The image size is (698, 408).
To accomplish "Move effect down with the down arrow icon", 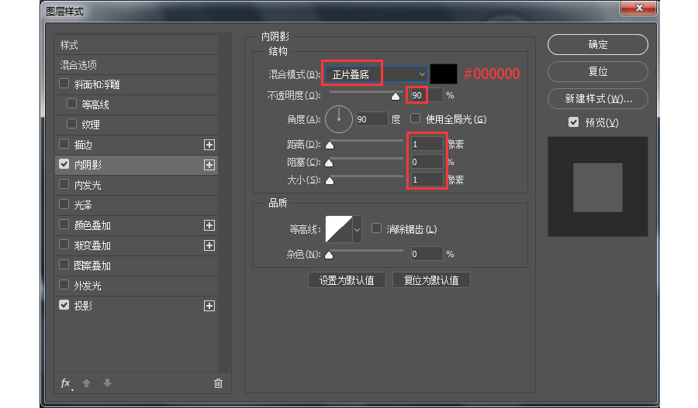I will (107, 382).
